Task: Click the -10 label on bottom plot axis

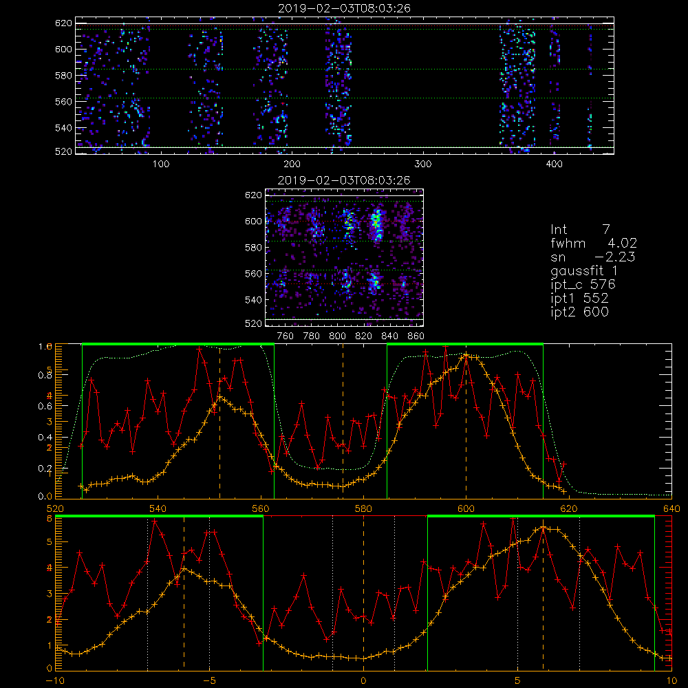Action: pos(55,681)
